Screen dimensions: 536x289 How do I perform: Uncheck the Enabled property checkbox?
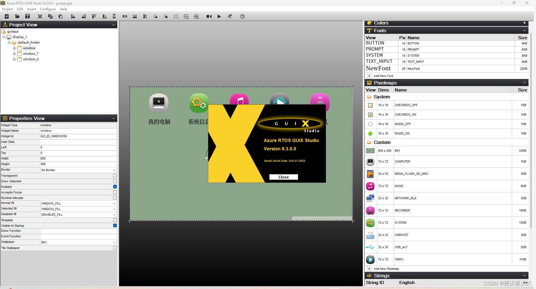point(115,187)
